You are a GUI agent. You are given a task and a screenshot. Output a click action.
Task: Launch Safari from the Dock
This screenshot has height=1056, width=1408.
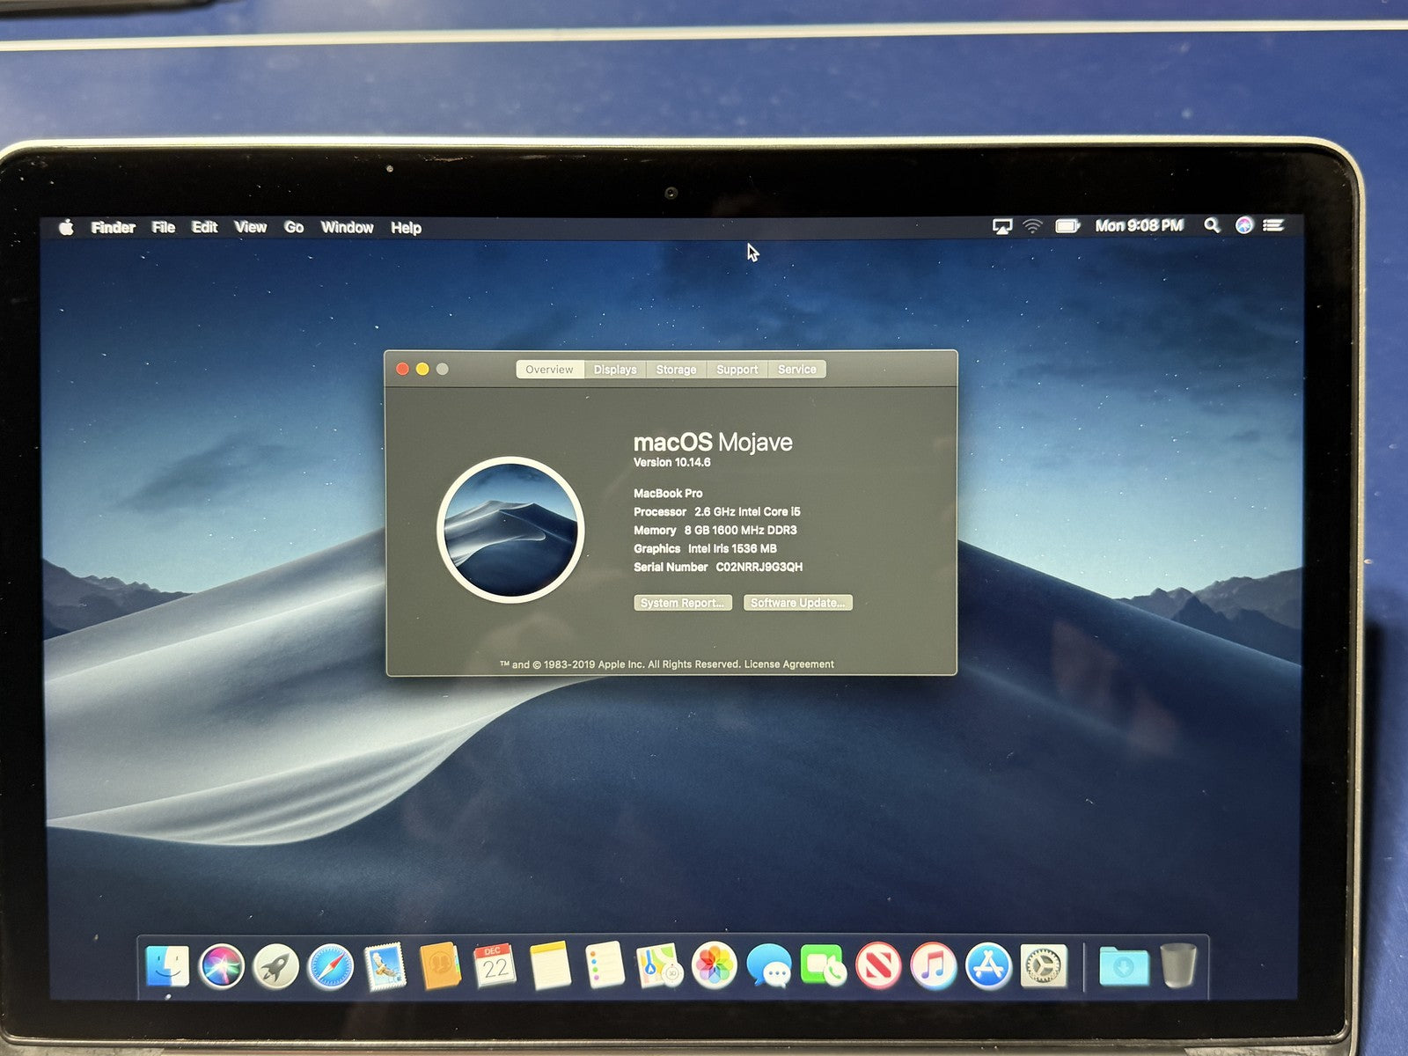pyautogui.click(x=331, y=966)
